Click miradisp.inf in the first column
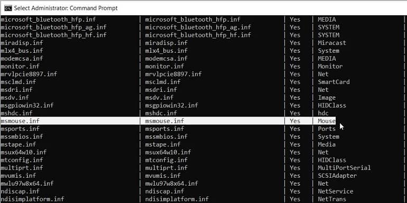Screen dimensions: 407x203 [22, 43]
